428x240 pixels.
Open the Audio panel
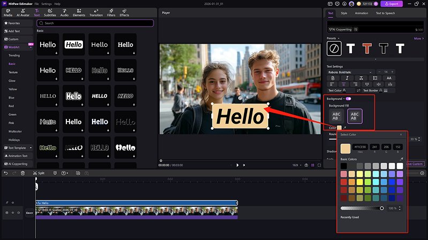[x=64, y=12]
